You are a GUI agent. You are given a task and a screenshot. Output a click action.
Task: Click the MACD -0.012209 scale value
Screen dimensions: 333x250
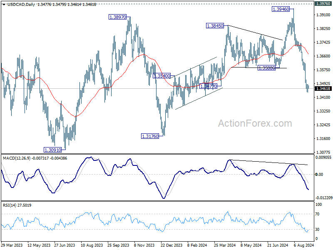click(x=324, y=197)
